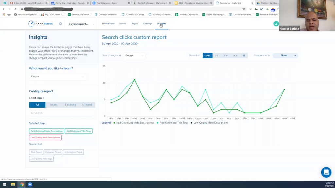Click the BuiltWith 'bw' extension icon
This screenshot has height=188, width=335.
[x=256, y=9]
